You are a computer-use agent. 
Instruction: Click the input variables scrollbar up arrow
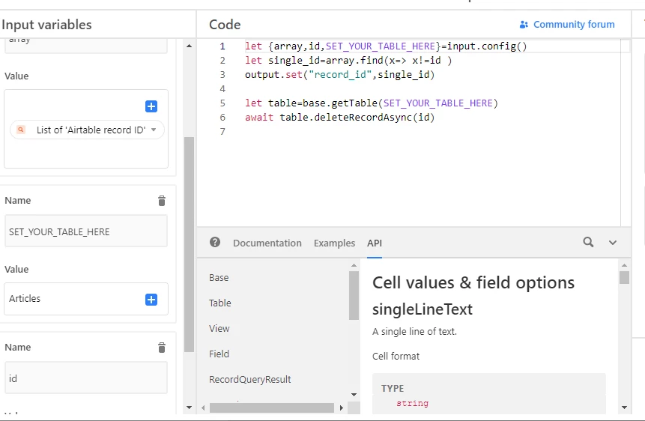pos(190,46)
